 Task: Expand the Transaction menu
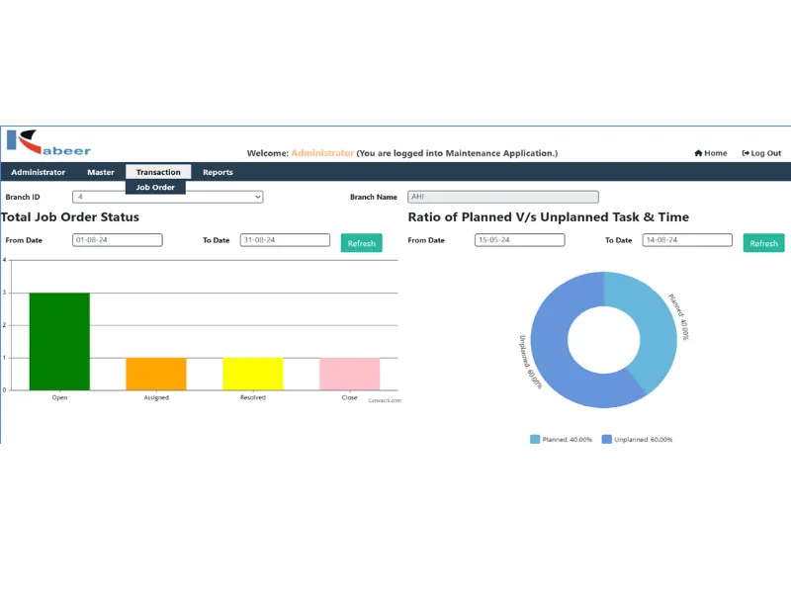point(158,171)
